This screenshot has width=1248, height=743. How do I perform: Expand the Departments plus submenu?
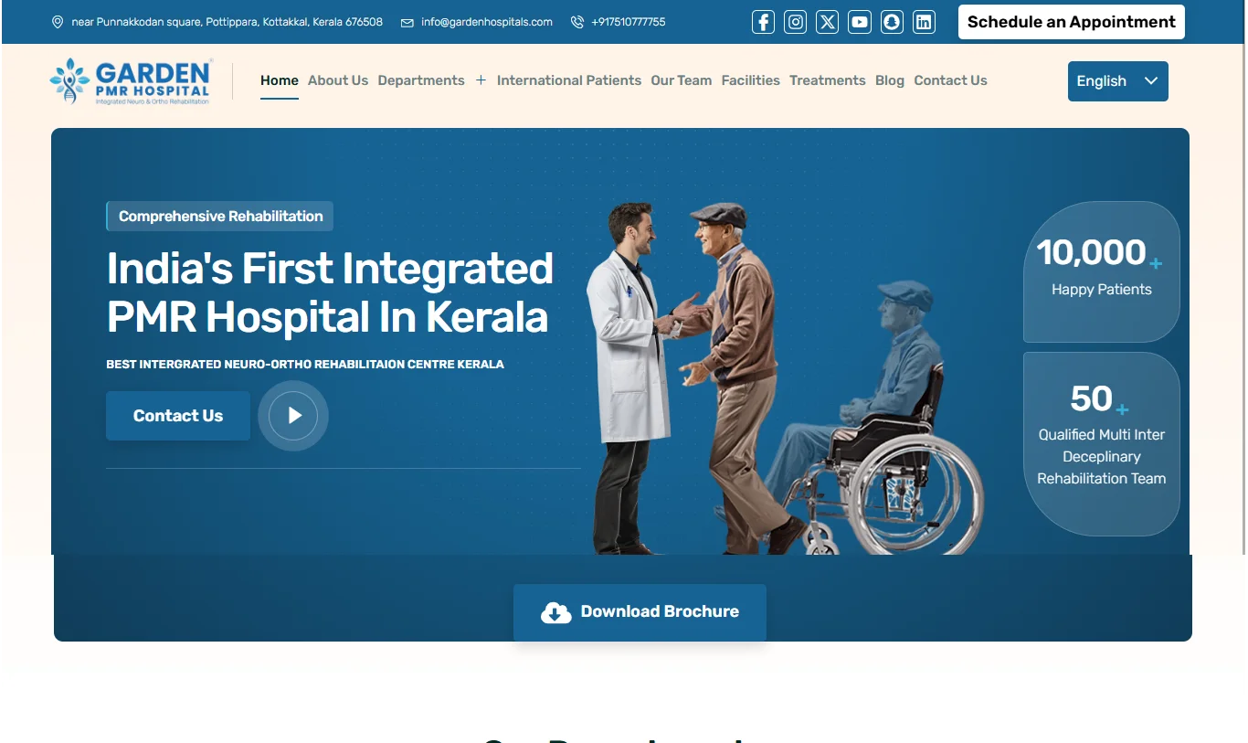[481, 80]
